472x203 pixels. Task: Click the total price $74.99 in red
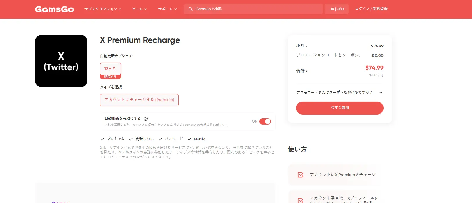point(374,68)
